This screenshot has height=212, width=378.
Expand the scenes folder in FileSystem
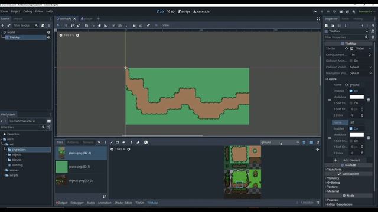[4, 170]
